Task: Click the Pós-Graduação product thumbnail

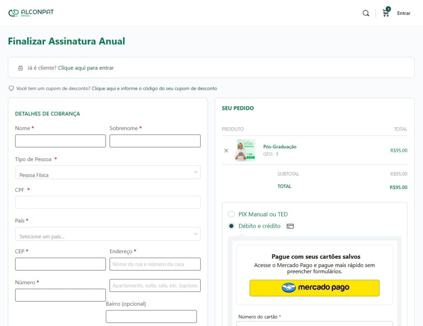Action: (246, 150)
